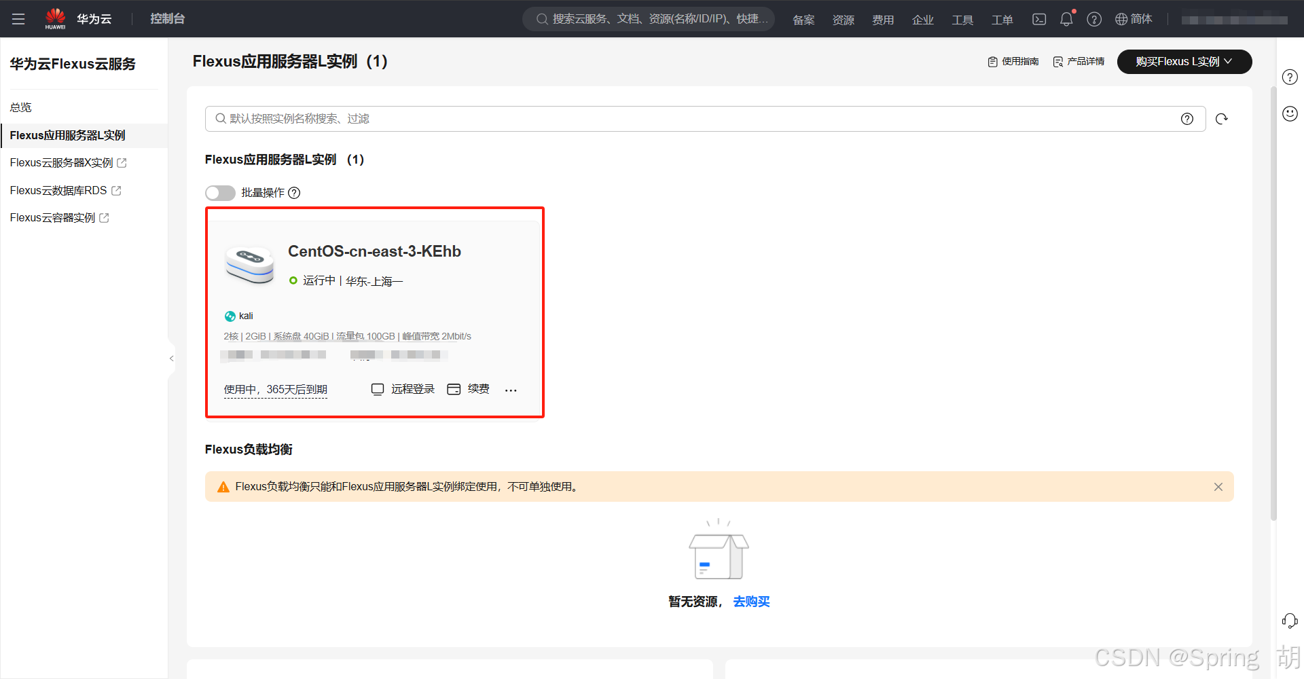
Task: Open the 产品详情 link
Action: [x=1079, y=62]
